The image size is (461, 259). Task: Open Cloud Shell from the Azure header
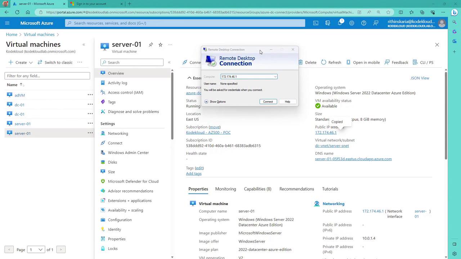(x=315, y=23)
